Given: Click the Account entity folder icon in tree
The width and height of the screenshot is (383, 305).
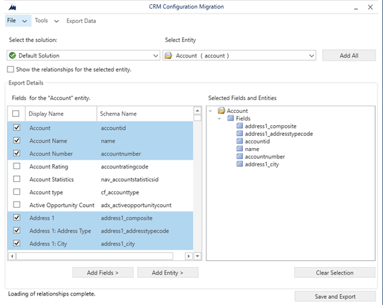Looking at the screenshot, I should (221, 111).
